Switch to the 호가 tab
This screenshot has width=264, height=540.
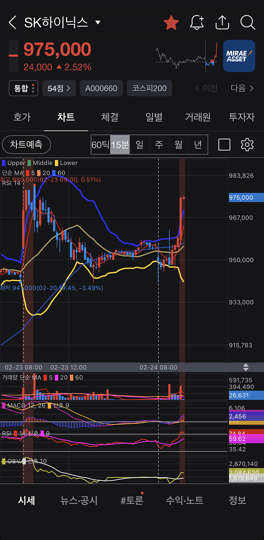[22, 117]
